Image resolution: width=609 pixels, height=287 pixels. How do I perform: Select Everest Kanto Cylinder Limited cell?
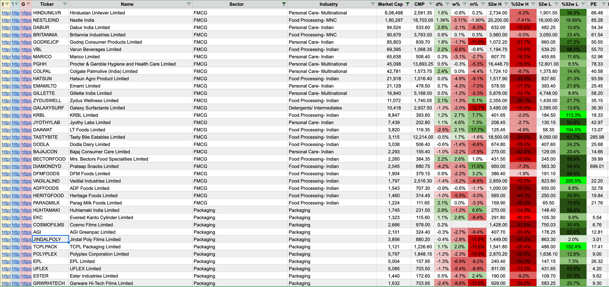point(131,218)
